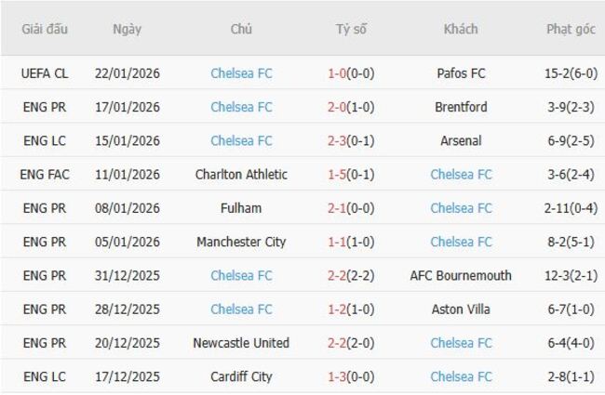Click the 'Phạt góc' column header
The height and width of the screenshot is (395, 605).
[x=571, y=29]
